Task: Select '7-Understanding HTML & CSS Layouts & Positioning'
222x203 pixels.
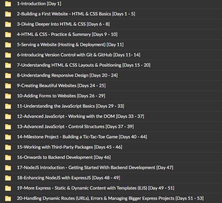Action: (84, 65)
